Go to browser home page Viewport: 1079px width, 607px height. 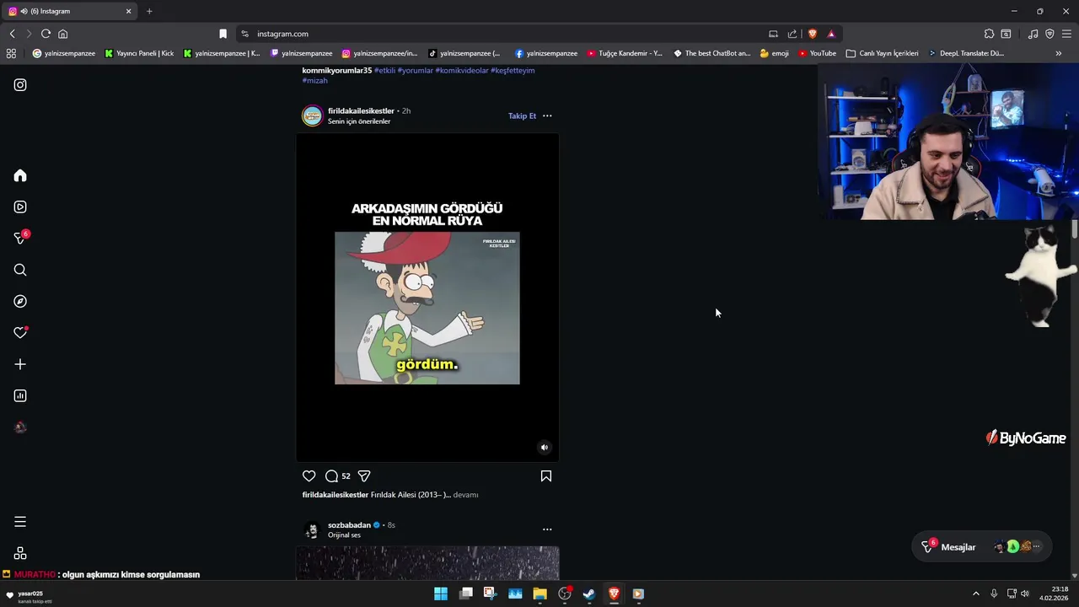click(x=62, y=34)
